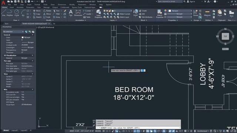Click the Dimension tool

tap(78, 13)
